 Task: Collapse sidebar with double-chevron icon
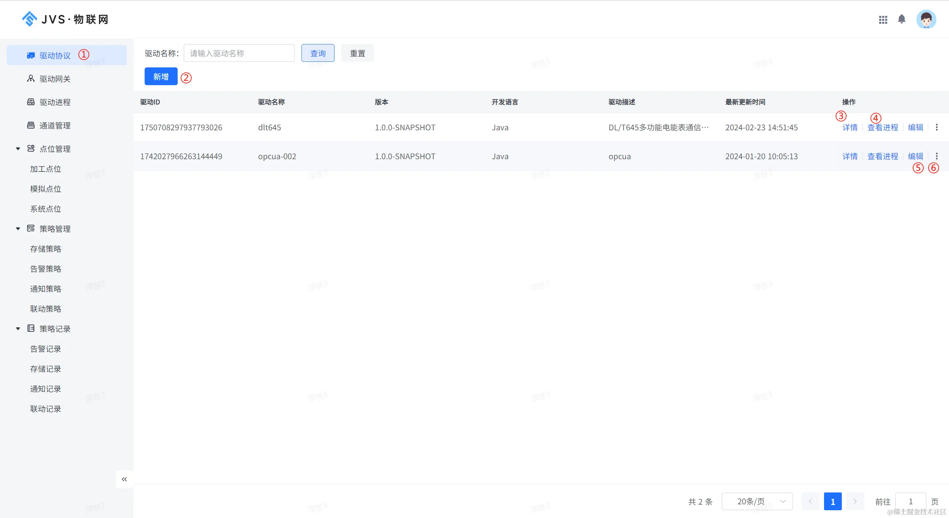click(x=124, y=479)
